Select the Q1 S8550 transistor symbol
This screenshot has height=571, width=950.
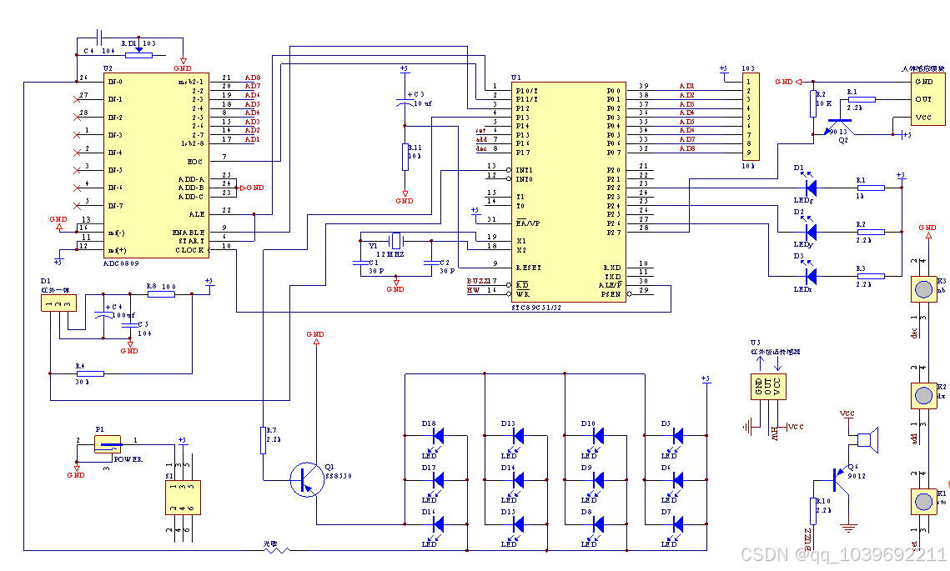coord(307,480)
